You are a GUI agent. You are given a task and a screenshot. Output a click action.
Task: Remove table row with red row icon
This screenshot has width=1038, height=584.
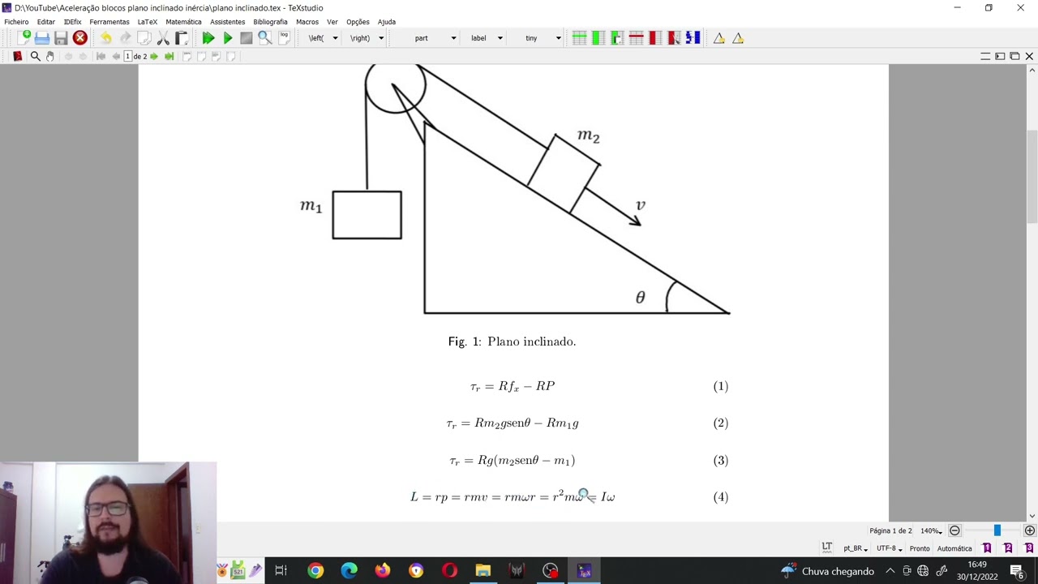coord(636,38)
